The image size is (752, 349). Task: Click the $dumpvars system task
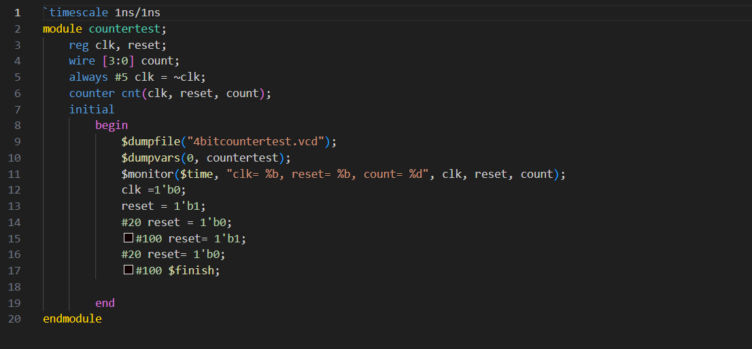click(150, 158)
